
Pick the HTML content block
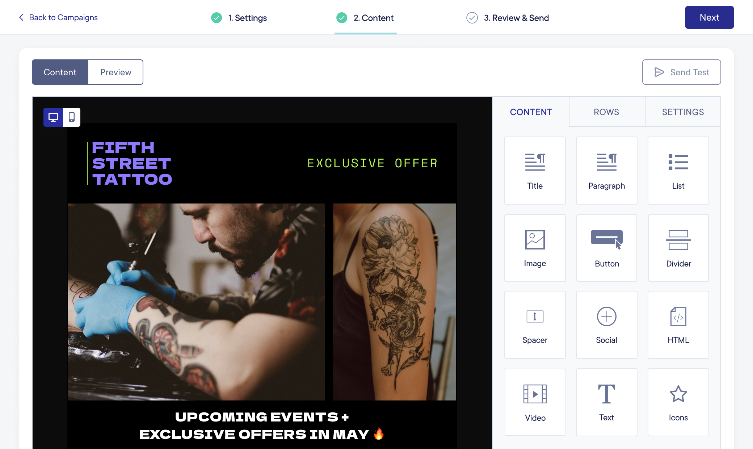pyautogui.click(x=678, y=325)
